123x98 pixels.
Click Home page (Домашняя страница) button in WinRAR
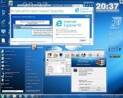85,88
